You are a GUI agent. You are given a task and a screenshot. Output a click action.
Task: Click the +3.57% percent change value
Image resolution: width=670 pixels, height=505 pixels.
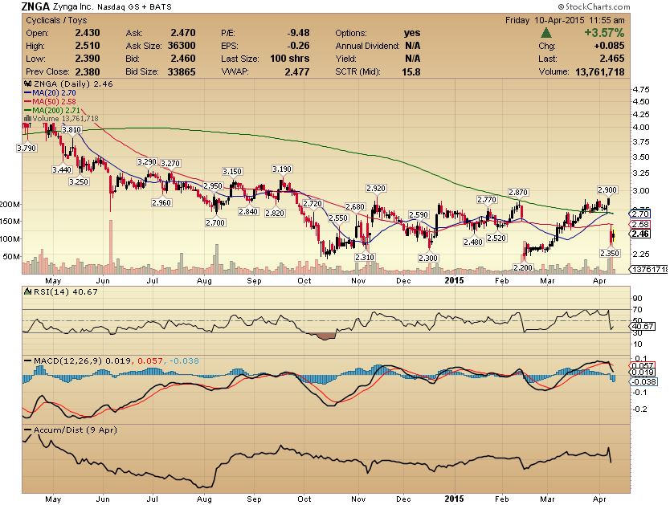pos(604,33)
